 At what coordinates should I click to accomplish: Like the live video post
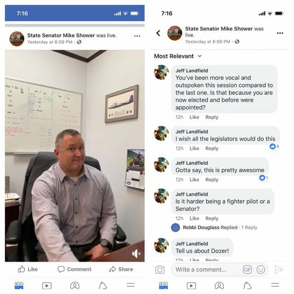click(28, 269)
